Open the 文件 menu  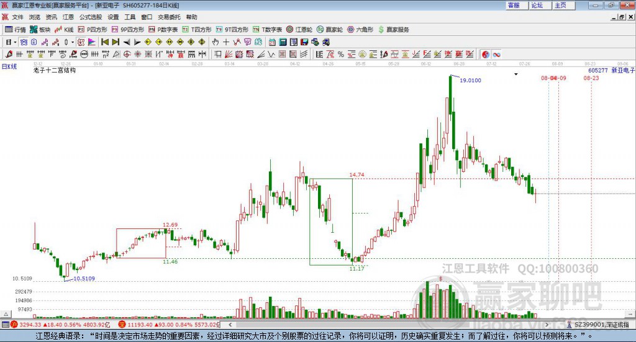coord(18,17)
